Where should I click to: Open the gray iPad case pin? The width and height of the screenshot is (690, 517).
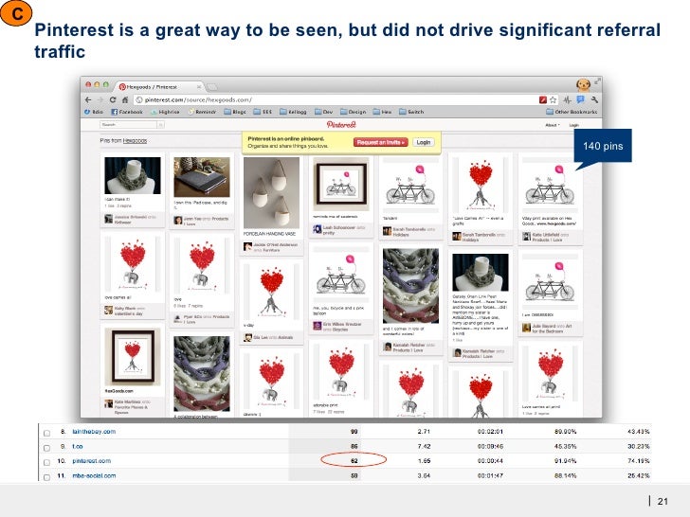[x=202, y=177]
